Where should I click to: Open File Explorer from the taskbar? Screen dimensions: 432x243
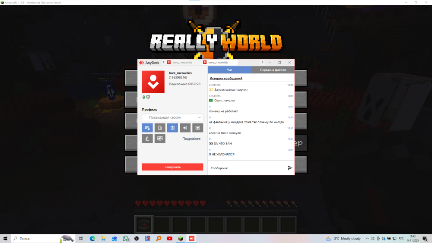(x=103, y=239)
